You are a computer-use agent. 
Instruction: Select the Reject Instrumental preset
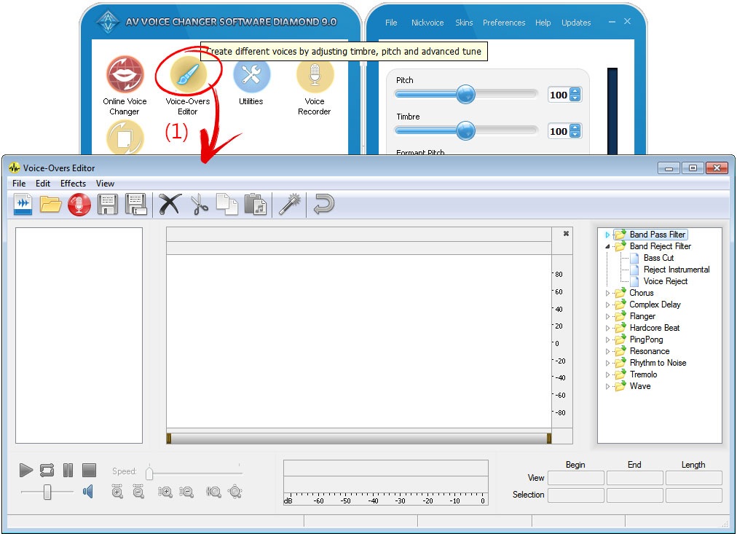(677, 270)
